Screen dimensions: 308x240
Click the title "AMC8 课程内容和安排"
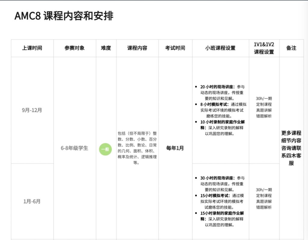[x=64, y=16]
